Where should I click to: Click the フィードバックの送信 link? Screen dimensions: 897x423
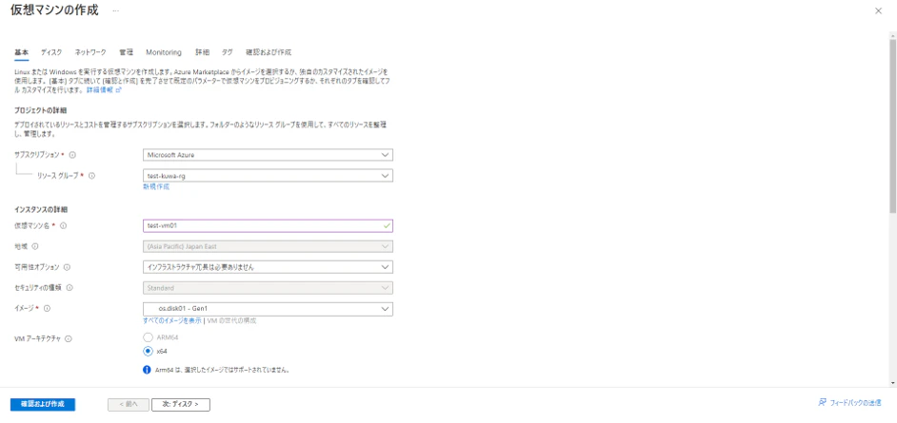[855, 402]
